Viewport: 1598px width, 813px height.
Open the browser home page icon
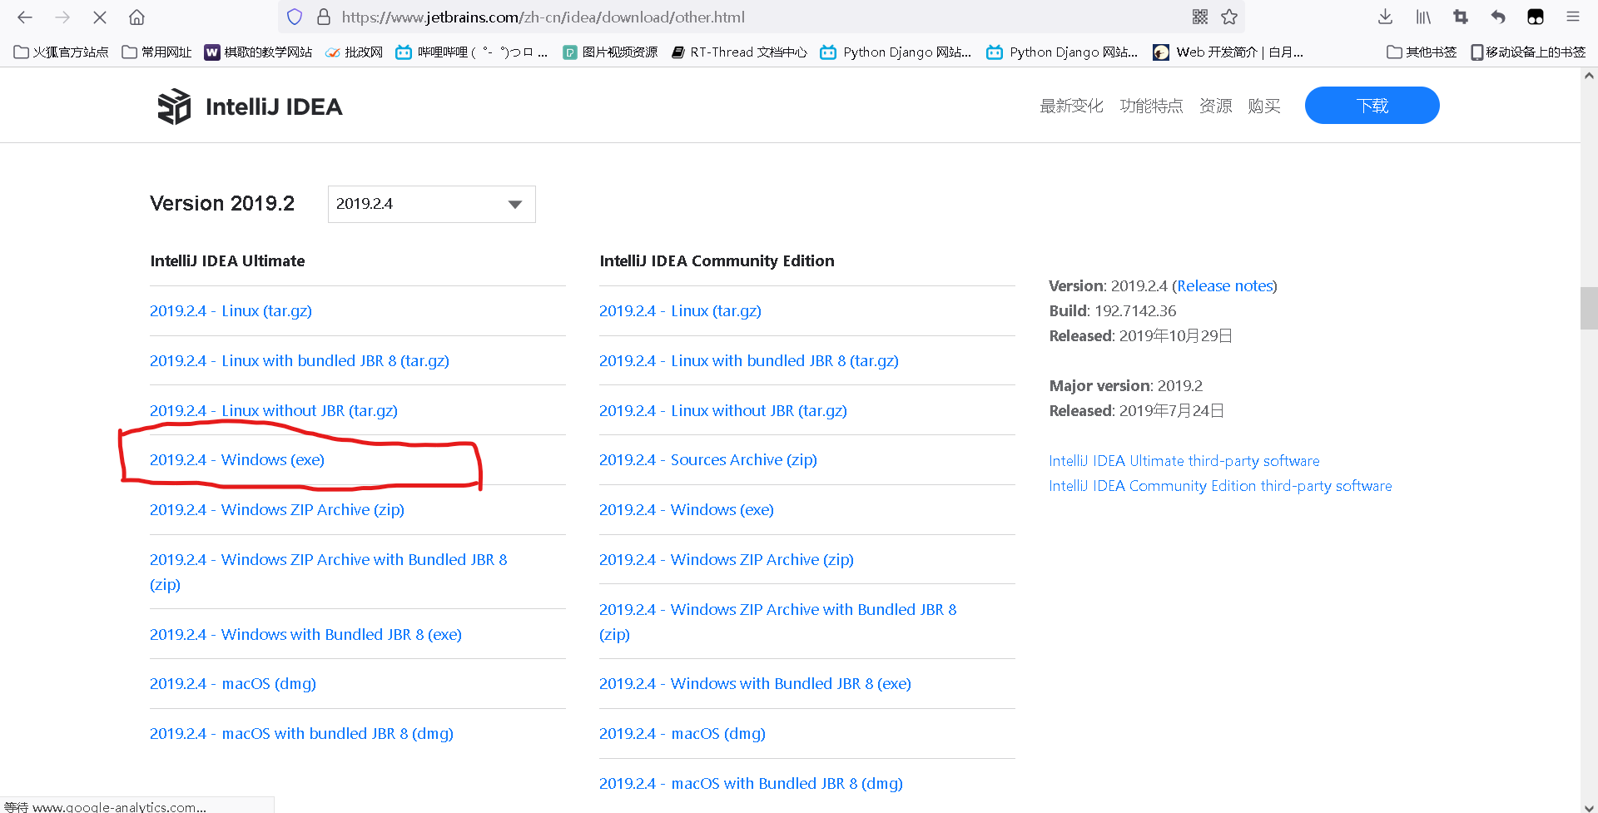pos(136,17)
